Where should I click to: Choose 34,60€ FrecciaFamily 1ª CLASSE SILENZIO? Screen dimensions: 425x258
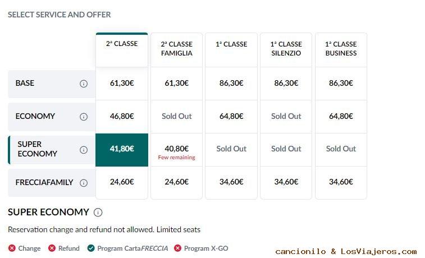pyautogui.click(x=286, y=183)
